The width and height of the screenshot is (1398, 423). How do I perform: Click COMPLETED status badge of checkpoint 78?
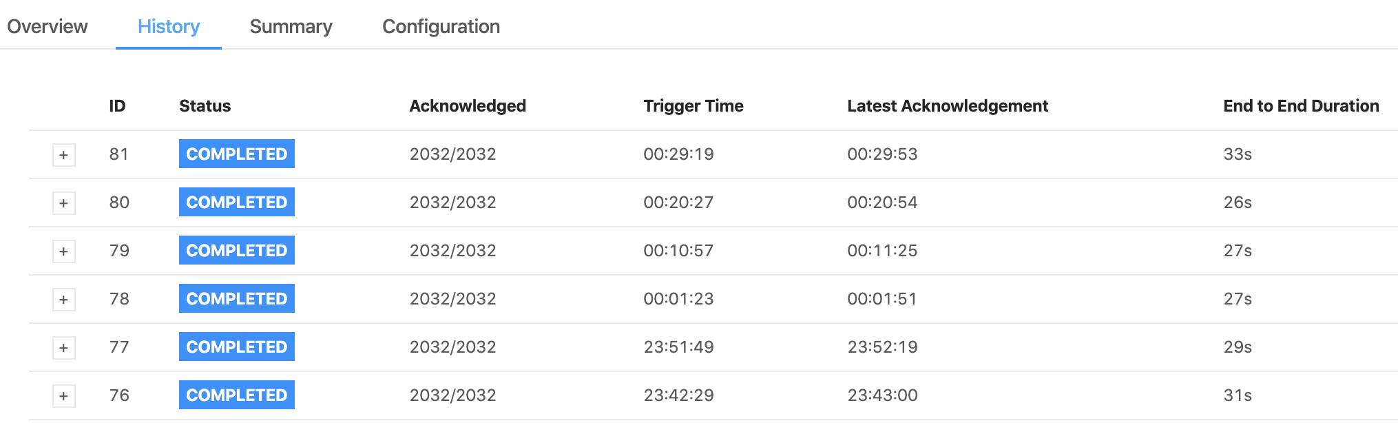[x=236, y=298]
